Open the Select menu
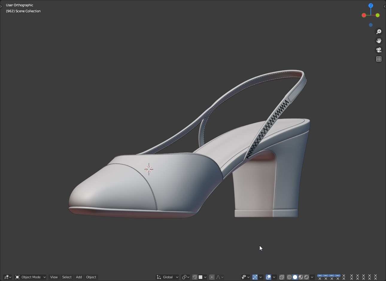Screen dimensions: 386x281 (x=67, y=277)
